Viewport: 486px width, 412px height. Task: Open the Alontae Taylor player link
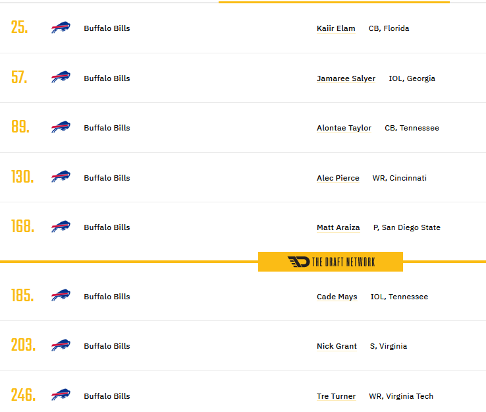[x=344, y=128]
